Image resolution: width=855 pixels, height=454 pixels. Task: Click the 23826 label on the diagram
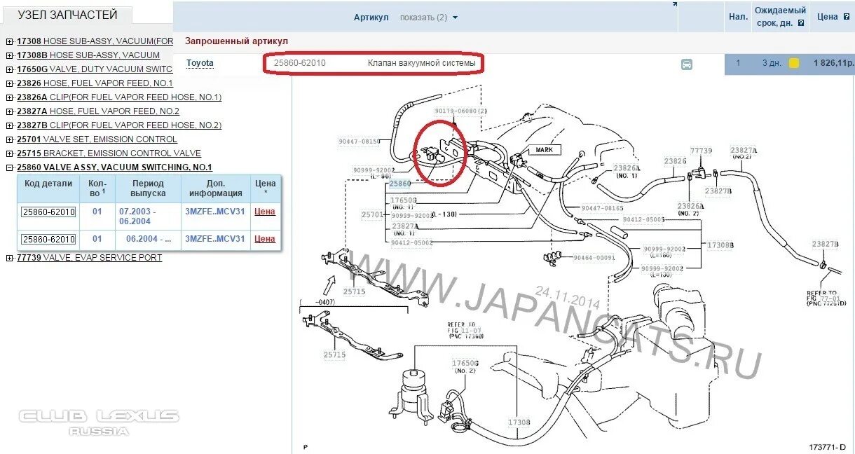pos(675,161)
